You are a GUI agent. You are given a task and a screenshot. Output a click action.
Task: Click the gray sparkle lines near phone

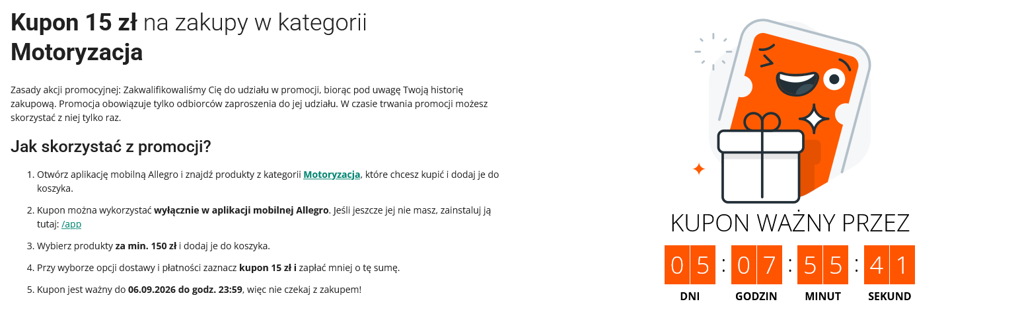[x=713, y=50]
